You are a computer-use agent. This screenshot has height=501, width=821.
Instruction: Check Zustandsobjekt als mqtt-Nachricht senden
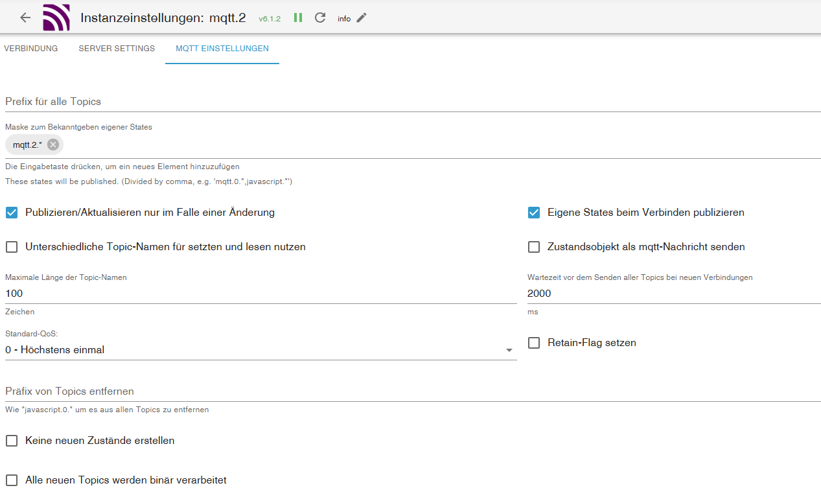(x=534, y=247)
